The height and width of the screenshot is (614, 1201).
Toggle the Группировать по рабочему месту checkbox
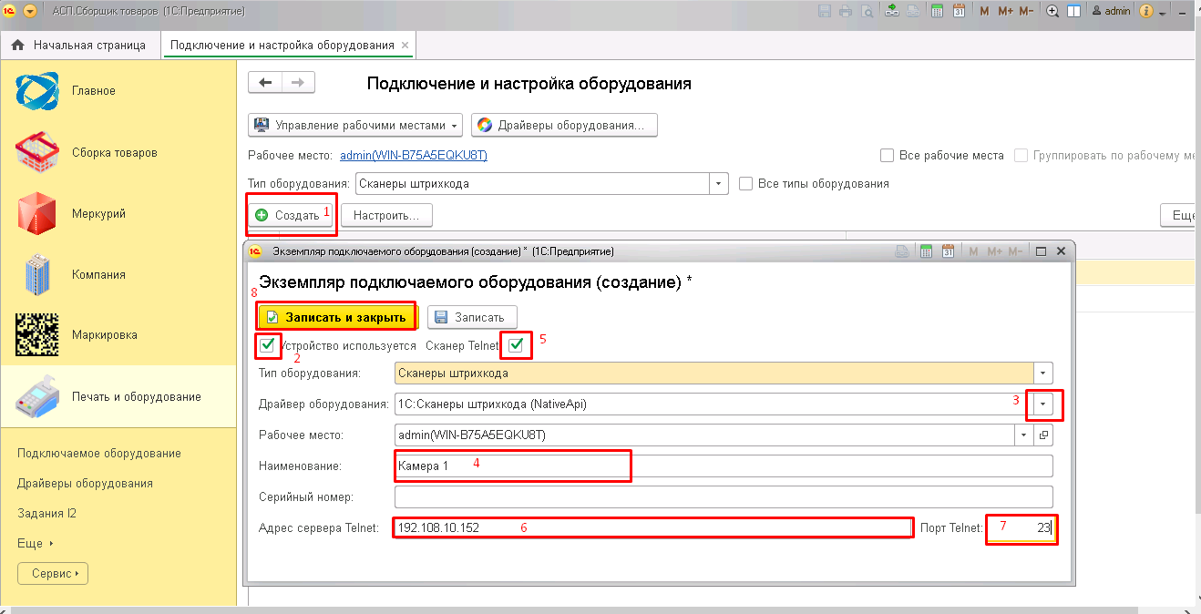coord(1021,156)
